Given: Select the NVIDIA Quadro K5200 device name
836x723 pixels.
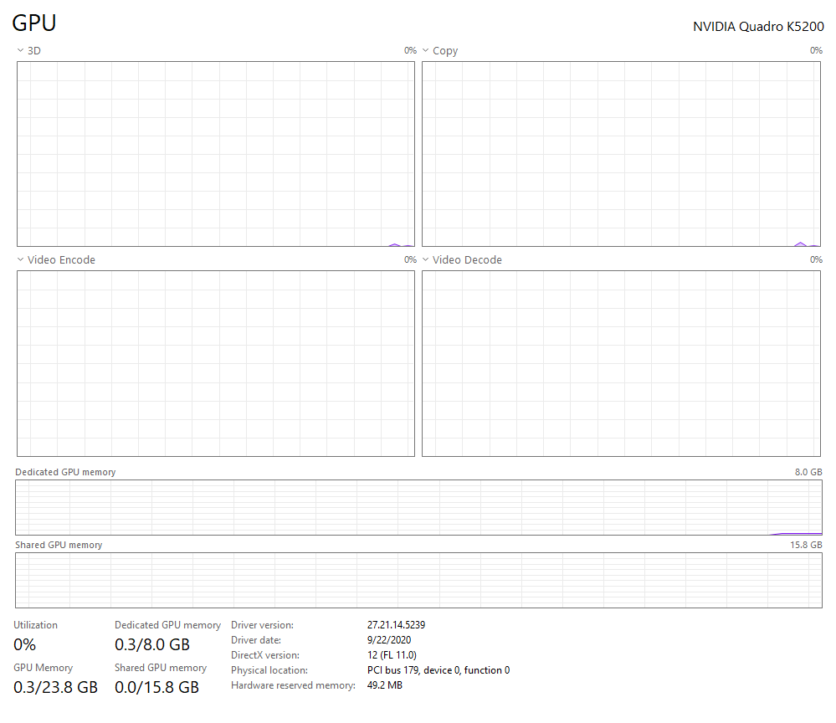Looking at the screenshot, I should click(758, 26).
